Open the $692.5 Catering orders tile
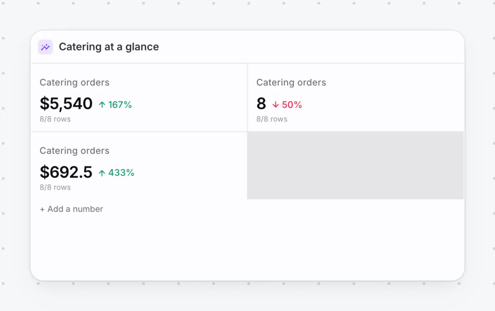This screenshot has width=495, height=311. point(139,166)
